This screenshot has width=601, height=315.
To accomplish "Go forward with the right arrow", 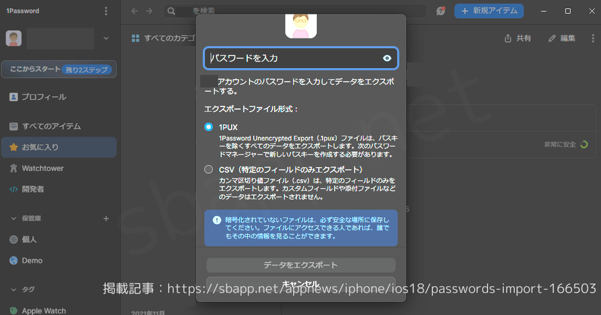I will 149,11.
